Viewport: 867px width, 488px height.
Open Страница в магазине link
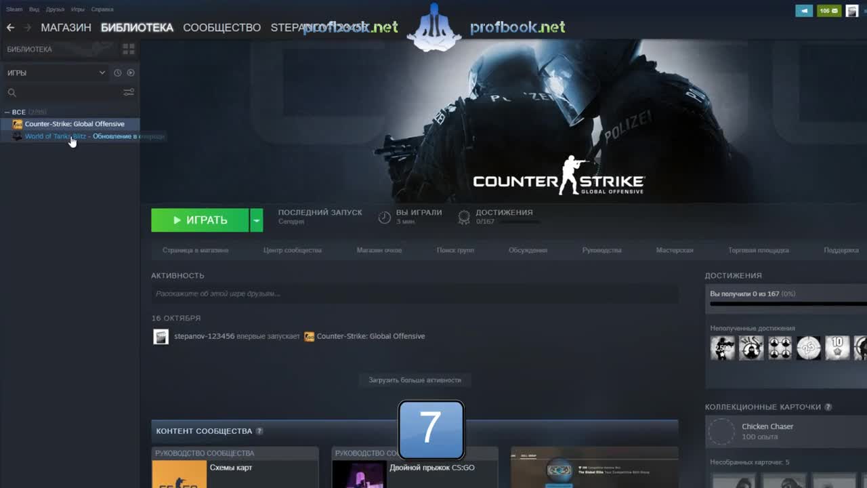point(195,250)
